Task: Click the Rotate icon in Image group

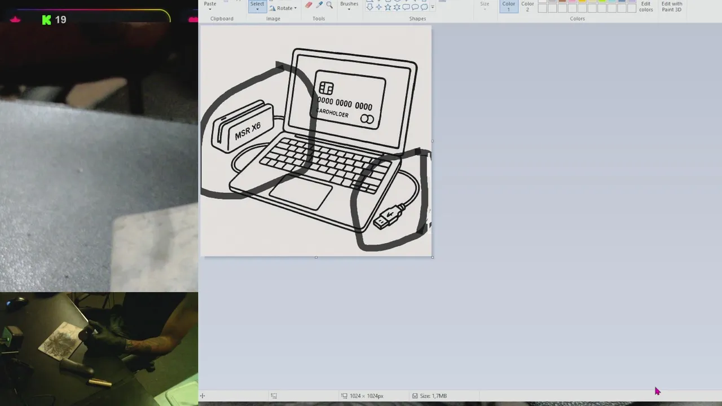Action: pos(272,8)
